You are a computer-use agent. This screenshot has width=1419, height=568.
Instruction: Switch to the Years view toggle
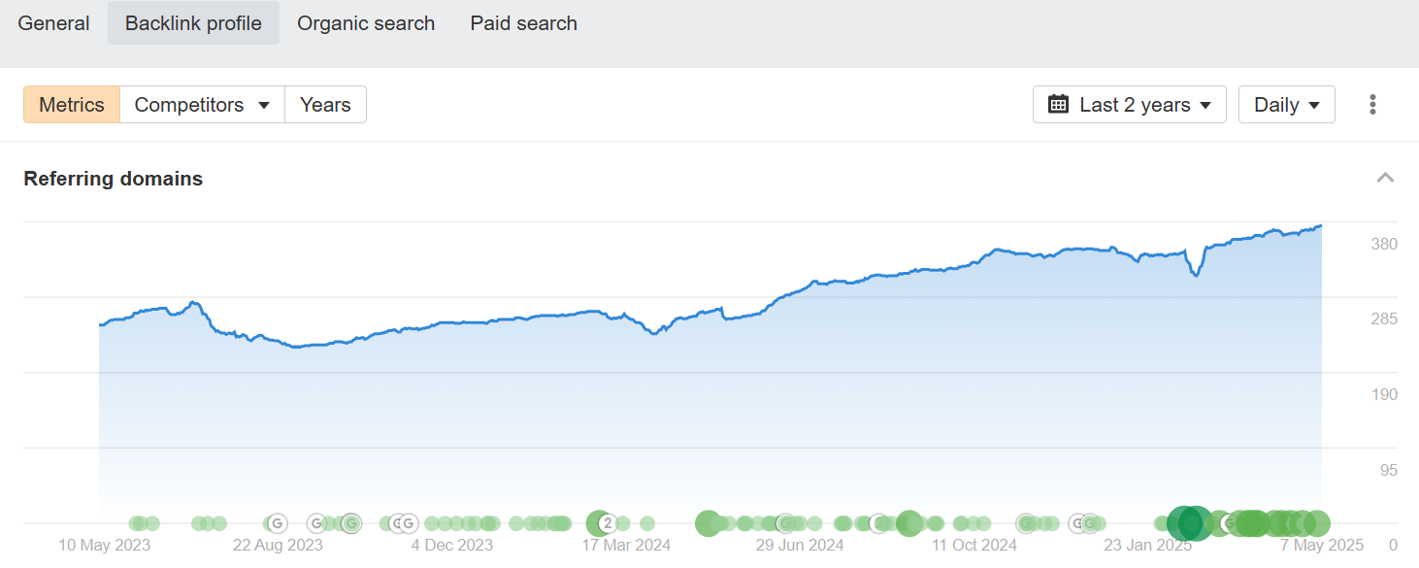click(x=325, y=105)
